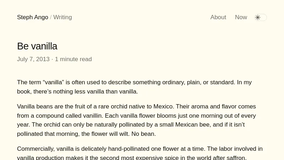Click the Steph Ango home link
Viewport: 284px width, 160px height.
(32, 17)
